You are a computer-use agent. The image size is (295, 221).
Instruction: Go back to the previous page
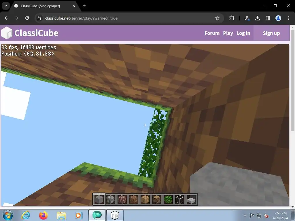coord(6,18)
